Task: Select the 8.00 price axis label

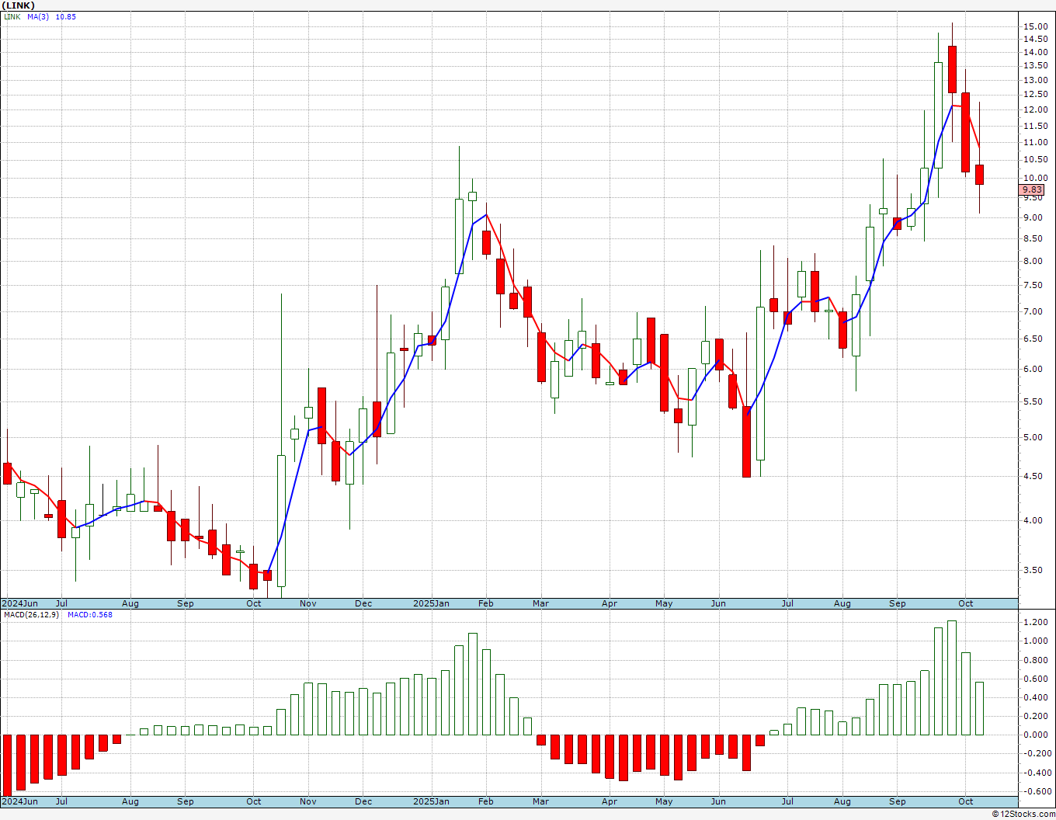Action: 1034,262
